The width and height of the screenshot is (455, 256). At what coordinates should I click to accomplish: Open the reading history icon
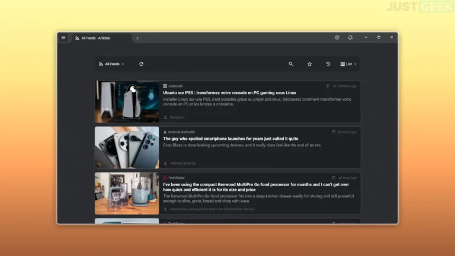point(328,64)
